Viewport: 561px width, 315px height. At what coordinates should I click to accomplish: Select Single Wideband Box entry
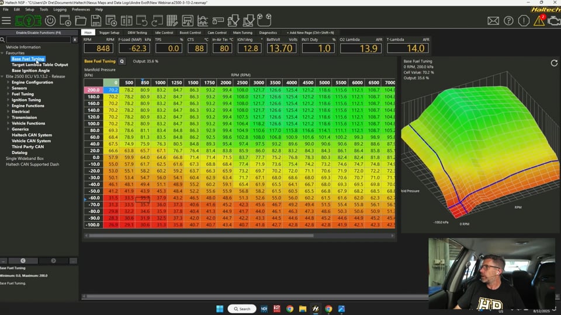[25, 159]
